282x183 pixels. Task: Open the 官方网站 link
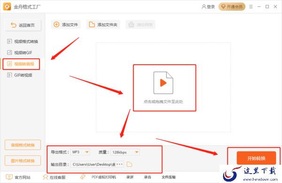(23, 177)
